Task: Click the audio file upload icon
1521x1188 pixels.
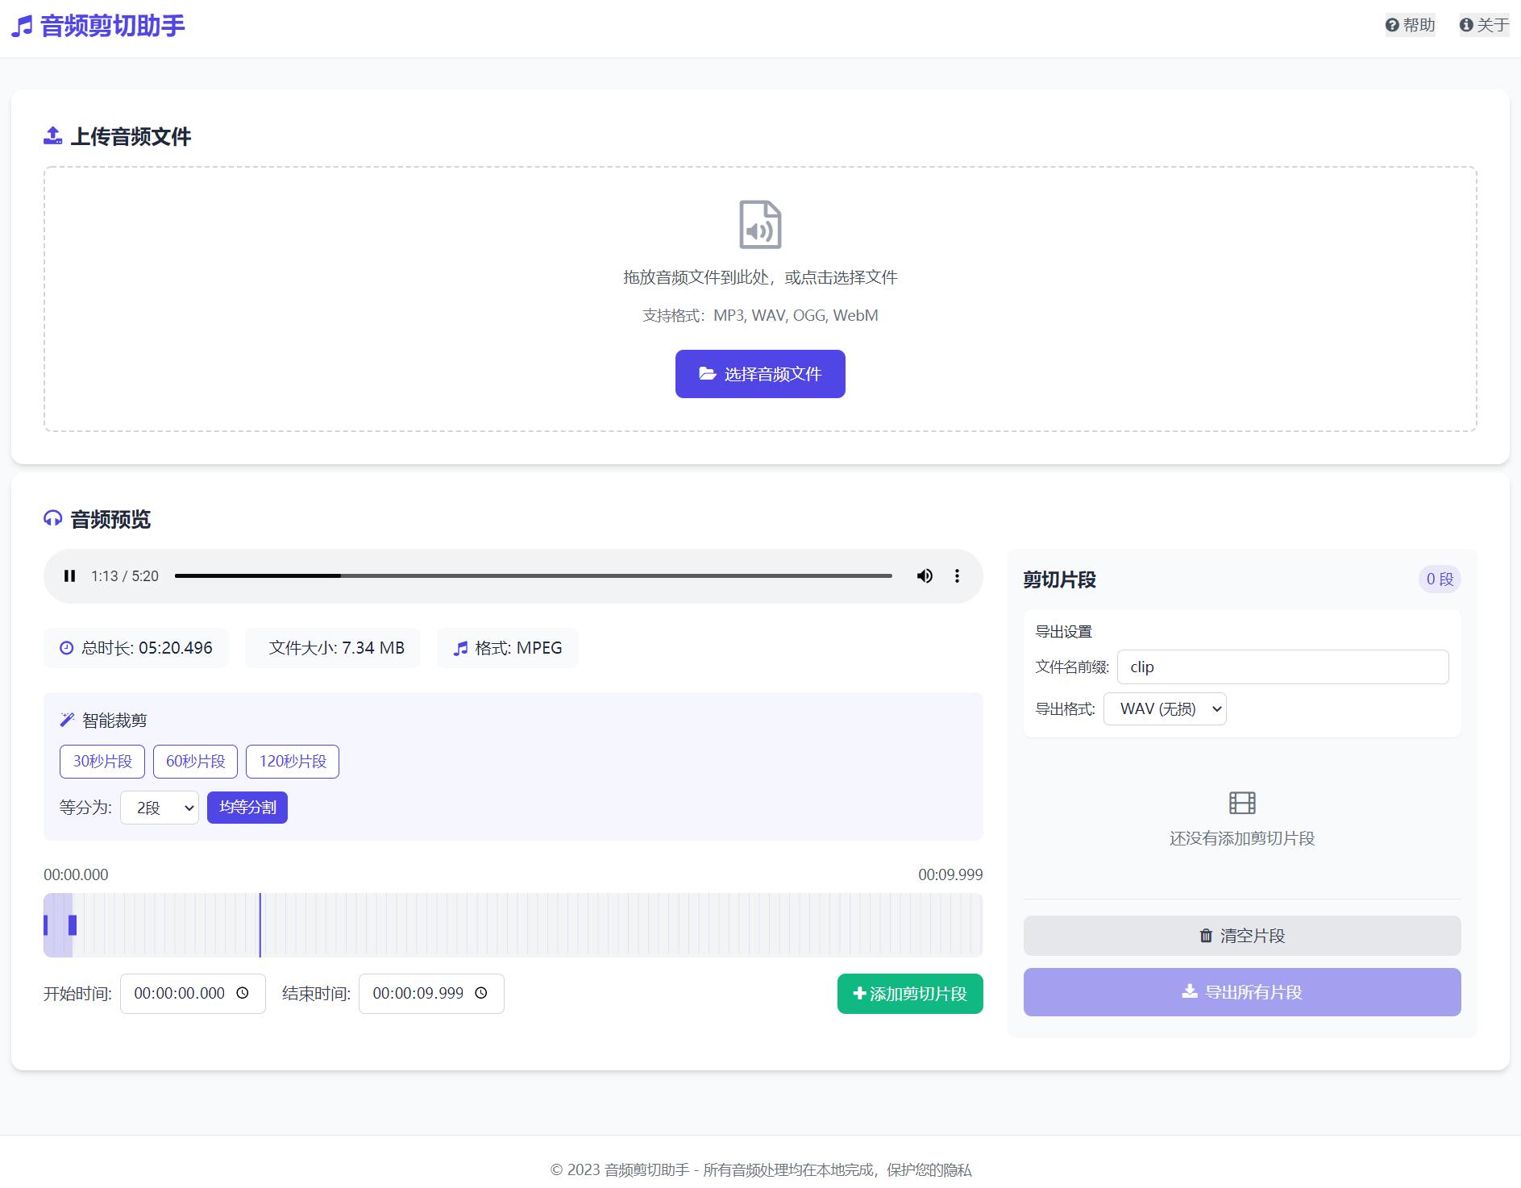Action: click(760, 225)
